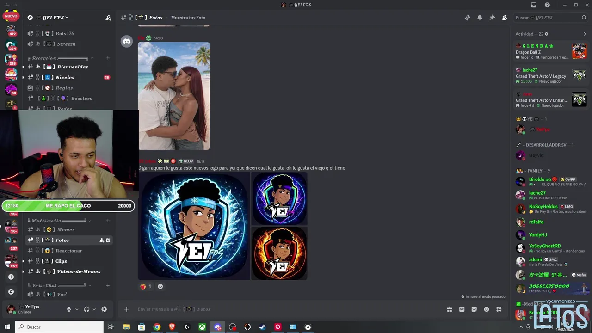592x333 pixels.
Task: Deafen audio with headphones icon
Action: click(x=86, y=309)
